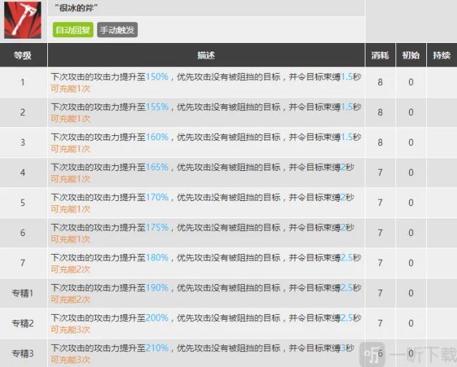The width and height of the screenshot is (457, 367).
Task: Click the blue 180% value in level 7
Action: (x=157, y=258)
